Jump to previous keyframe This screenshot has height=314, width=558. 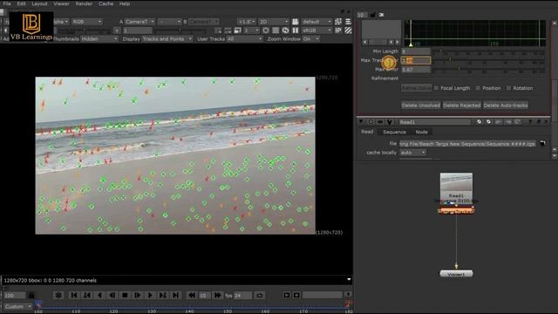(87, 295)
